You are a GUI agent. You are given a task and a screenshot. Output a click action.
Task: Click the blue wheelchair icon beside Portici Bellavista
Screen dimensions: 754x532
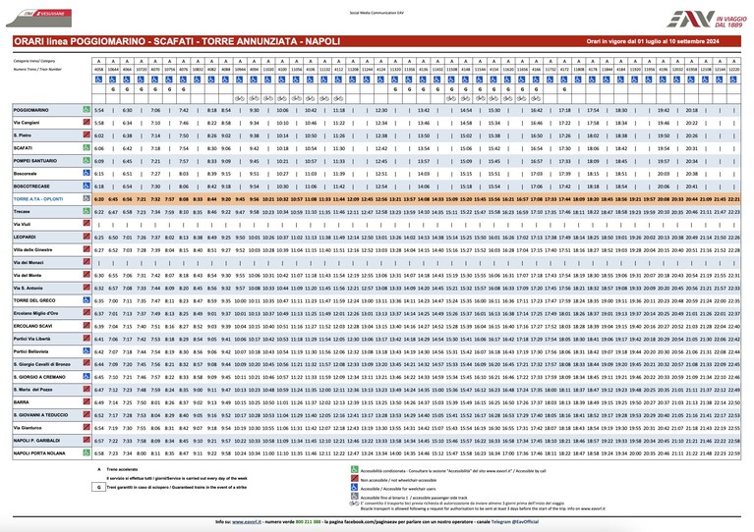(x=87, y=351)
